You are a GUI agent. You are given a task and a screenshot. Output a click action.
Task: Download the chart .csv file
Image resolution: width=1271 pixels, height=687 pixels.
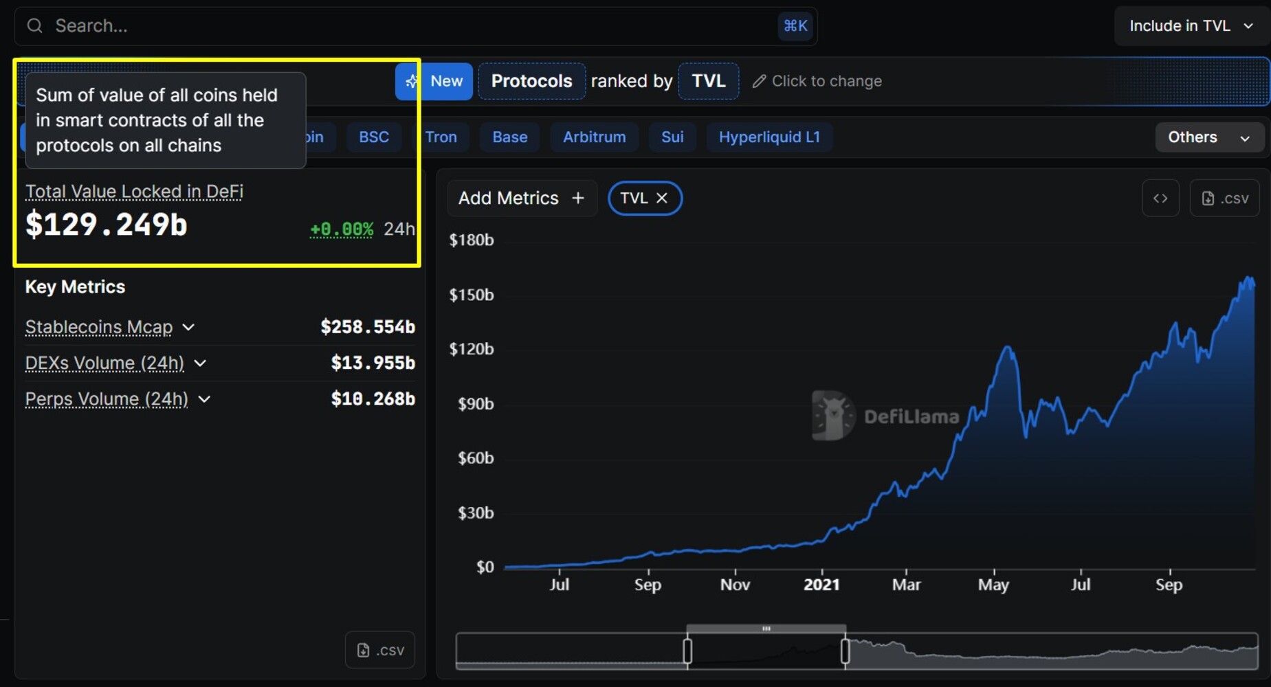point(1225,198)
